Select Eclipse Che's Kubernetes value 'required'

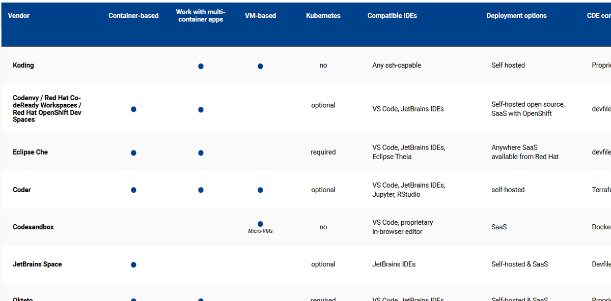323,152
